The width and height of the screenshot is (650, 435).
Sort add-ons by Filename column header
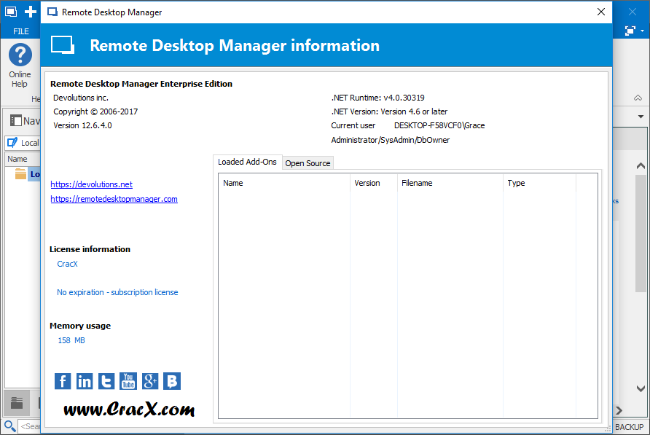click(450, 183)
